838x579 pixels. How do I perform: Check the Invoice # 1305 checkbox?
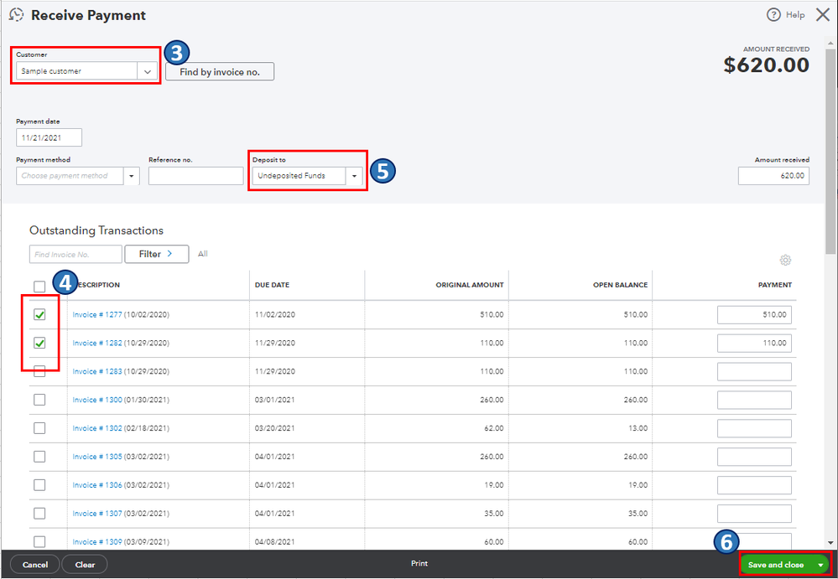click(39, 457)
